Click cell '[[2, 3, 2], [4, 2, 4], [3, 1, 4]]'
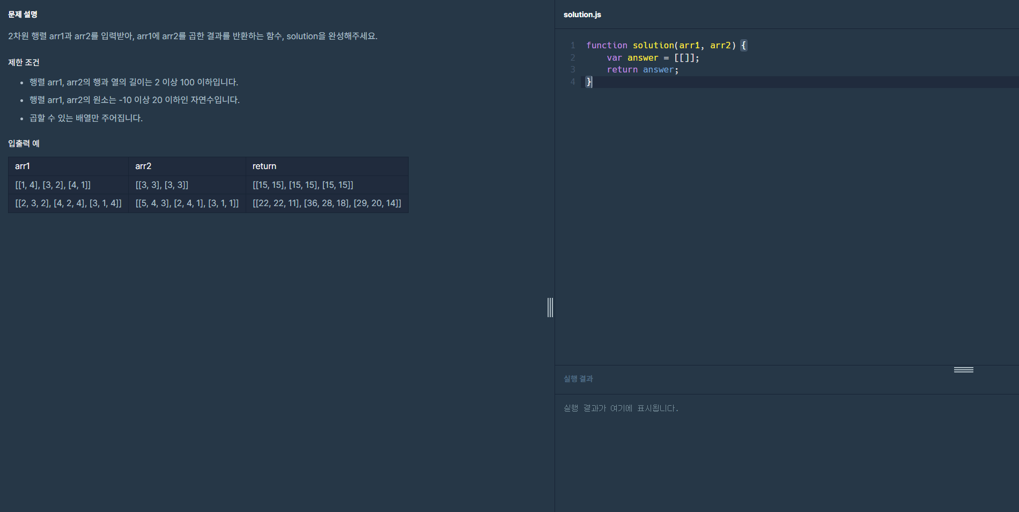The height and width of the screenshot is (512, 1019). [68, 203]
